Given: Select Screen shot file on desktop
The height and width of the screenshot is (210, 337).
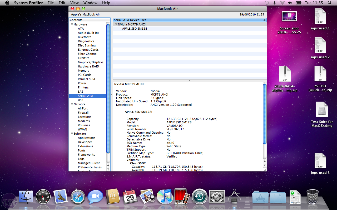Looking at the screenshot, I should 289,22.
